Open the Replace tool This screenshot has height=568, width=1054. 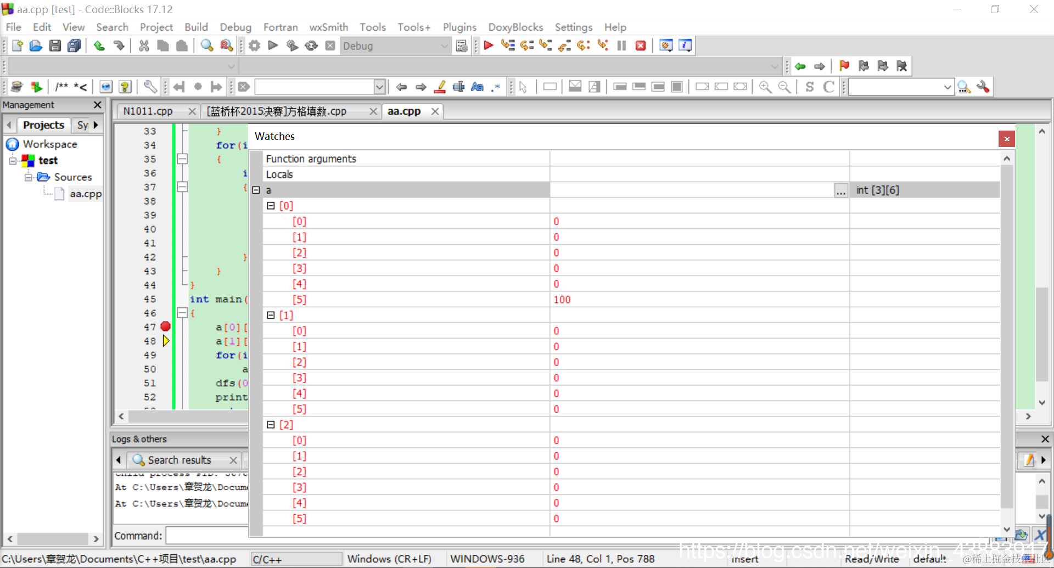[x=226, y=46]
